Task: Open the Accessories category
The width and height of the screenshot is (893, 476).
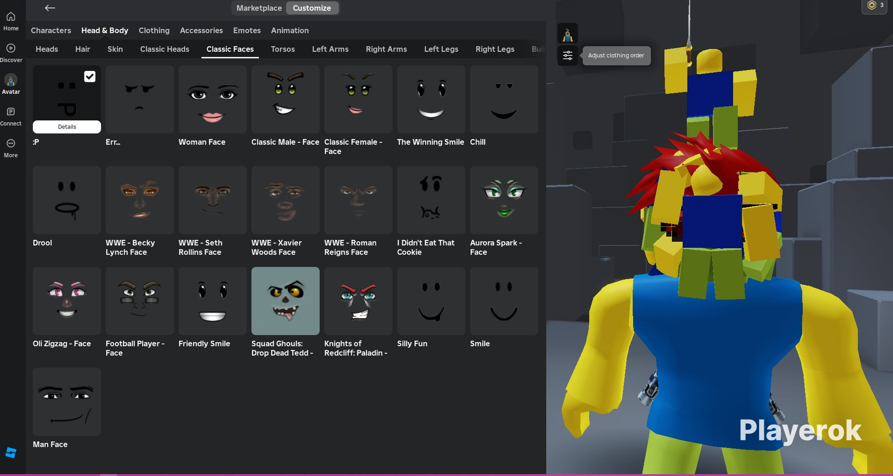Action: [x=201, y=30]
